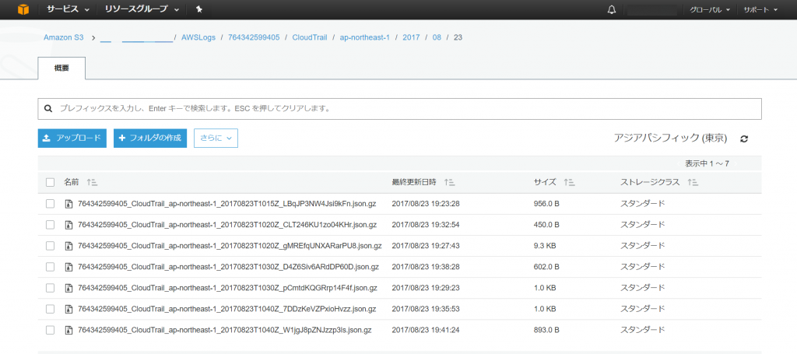Open the グローバル region dropdown
Image resolution: width=797 pixels, height=354 pixels.
709,9
